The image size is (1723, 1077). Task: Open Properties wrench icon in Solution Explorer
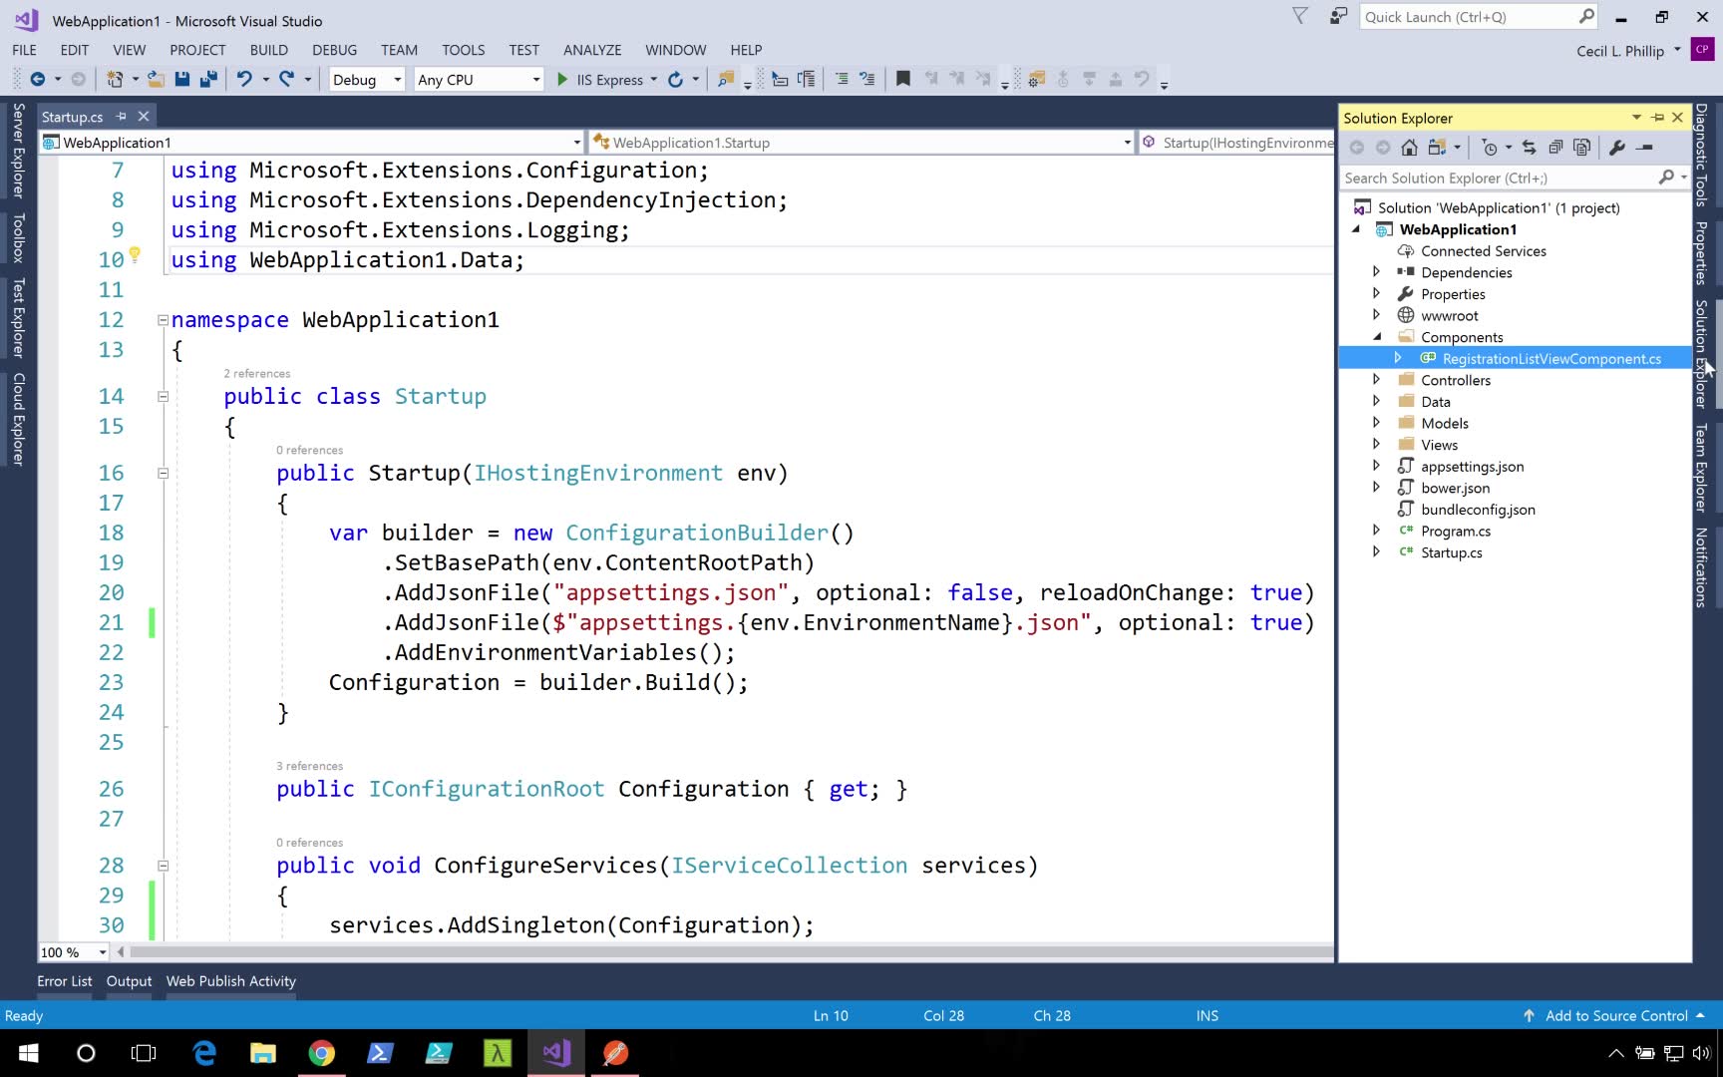(1616, 148)
